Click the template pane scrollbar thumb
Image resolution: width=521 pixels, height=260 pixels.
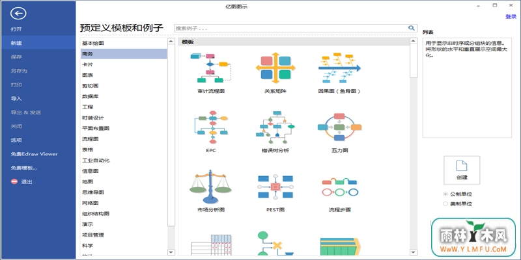(x=414, y=61)
